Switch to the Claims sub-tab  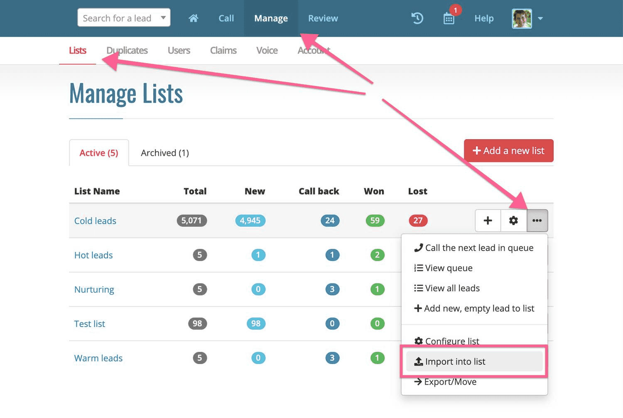pos(223,50)
